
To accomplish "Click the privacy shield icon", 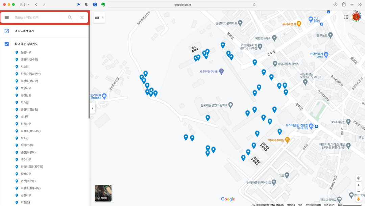I will (87, 4).
